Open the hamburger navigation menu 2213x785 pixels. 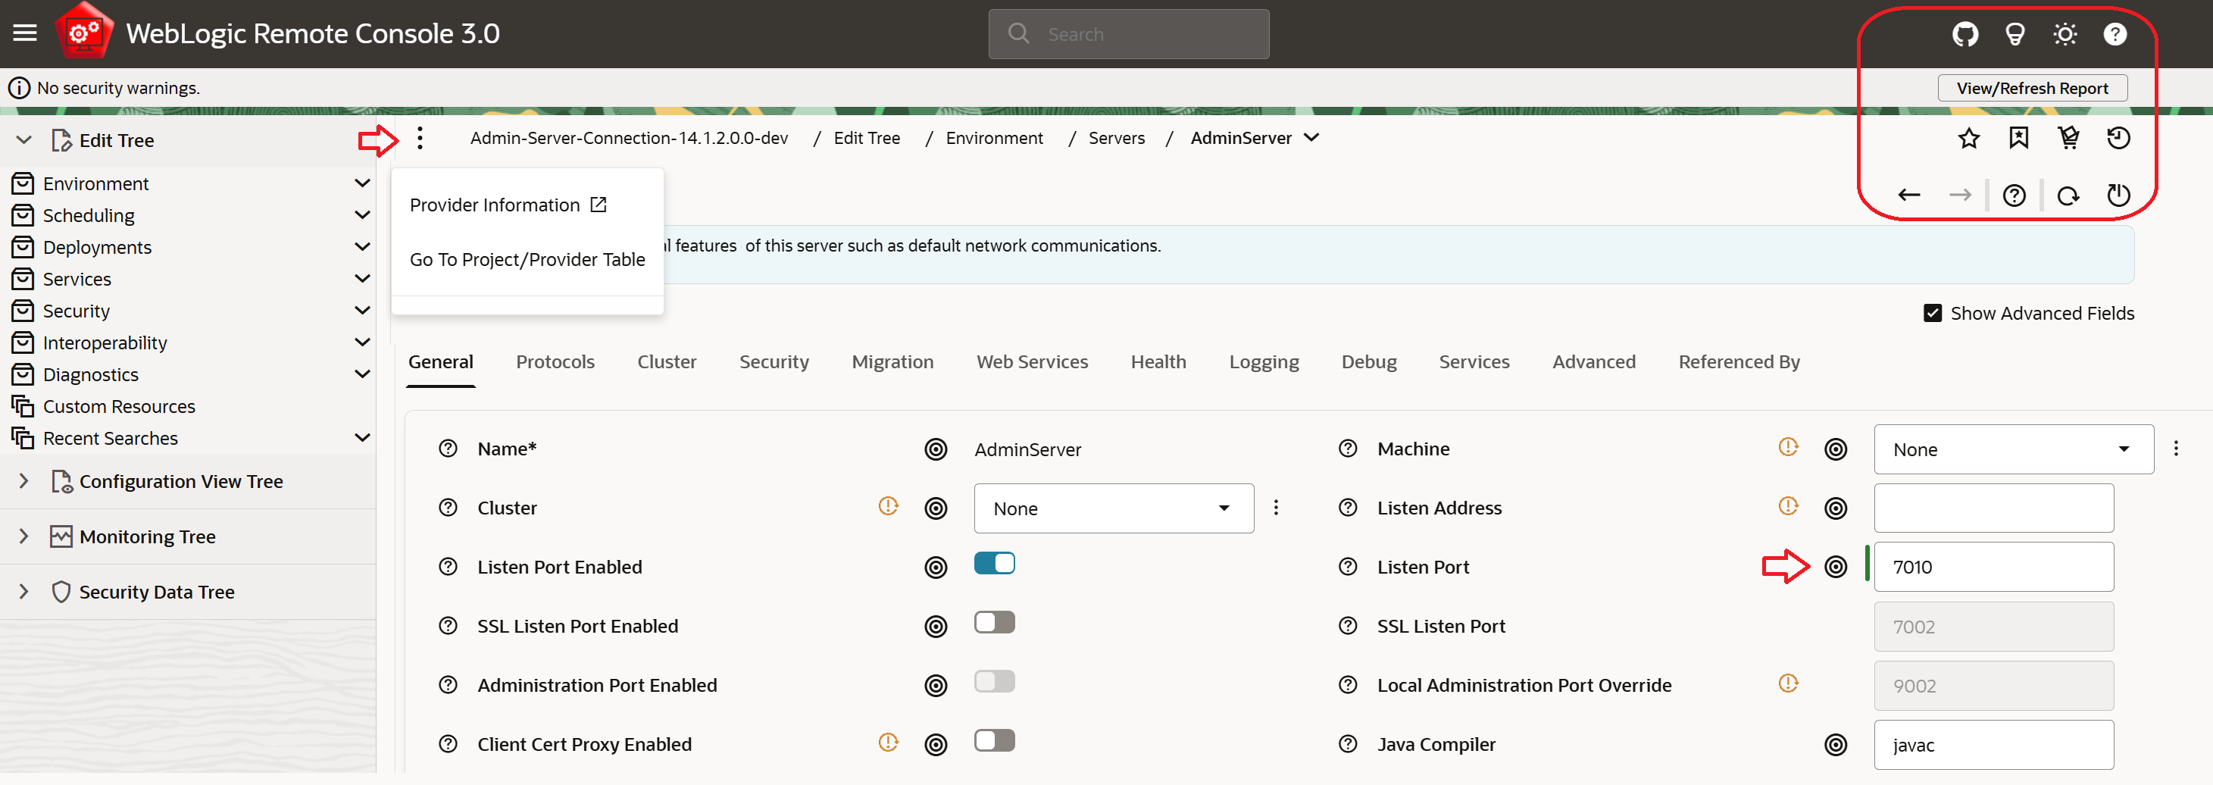25,33
